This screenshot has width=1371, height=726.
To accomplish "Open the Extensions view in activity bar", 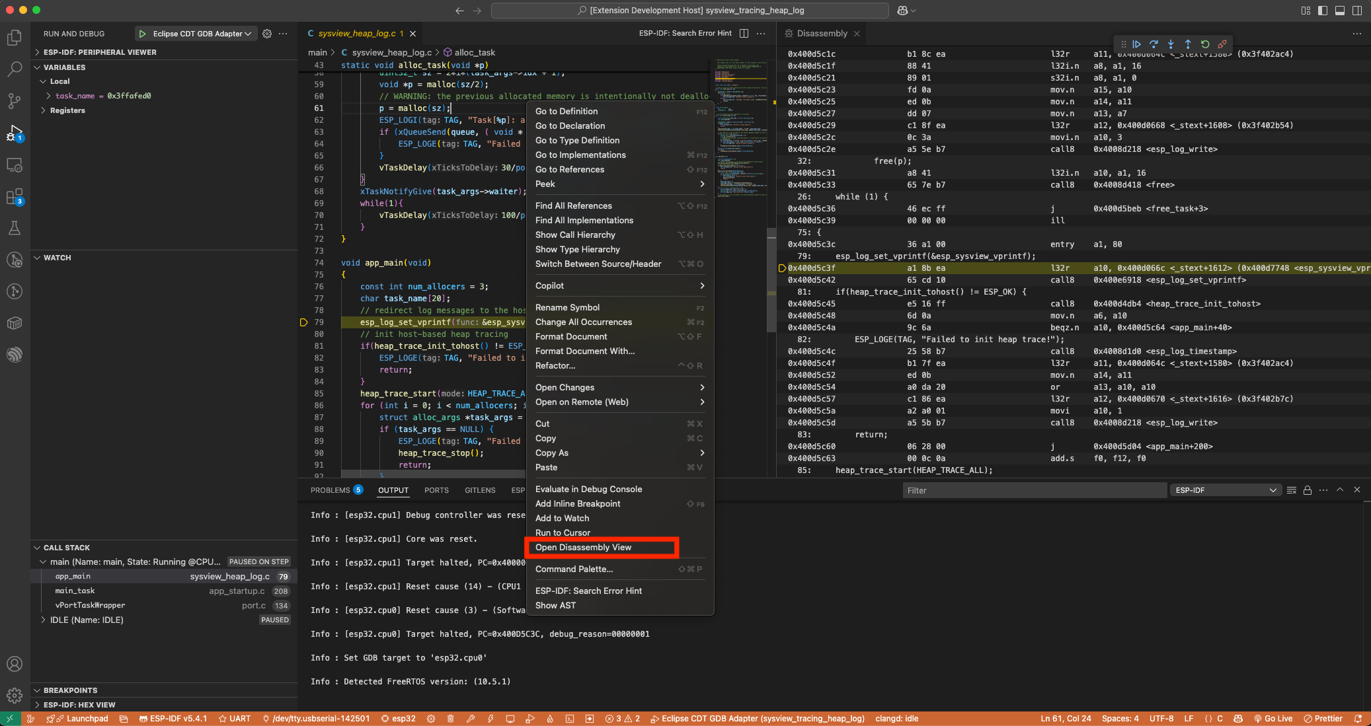I will click(x=15, y=196).
